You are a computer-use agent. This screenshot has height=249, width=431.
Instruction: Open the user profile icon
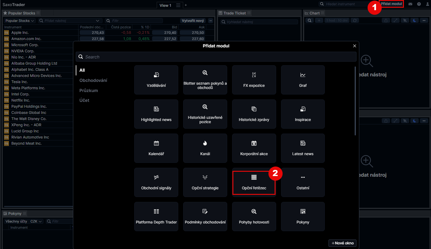[428, 4]
